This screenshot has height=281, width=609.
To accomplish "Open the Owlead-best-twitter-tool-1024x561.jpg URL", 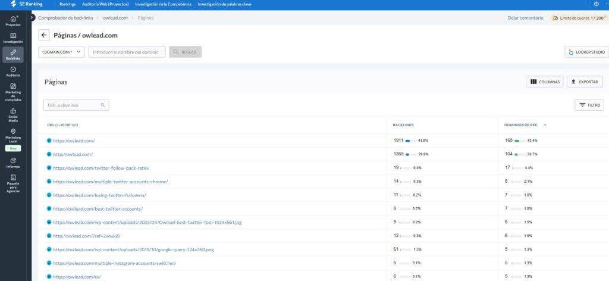I will tap(147, 222).
